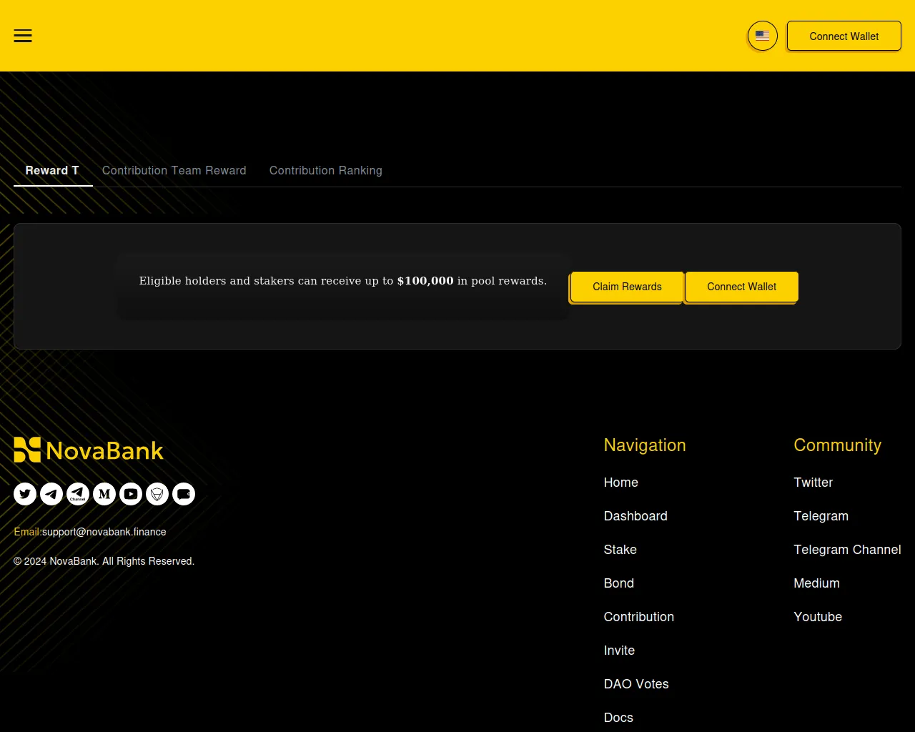Open Bond from footer navigation

[618, 583]
